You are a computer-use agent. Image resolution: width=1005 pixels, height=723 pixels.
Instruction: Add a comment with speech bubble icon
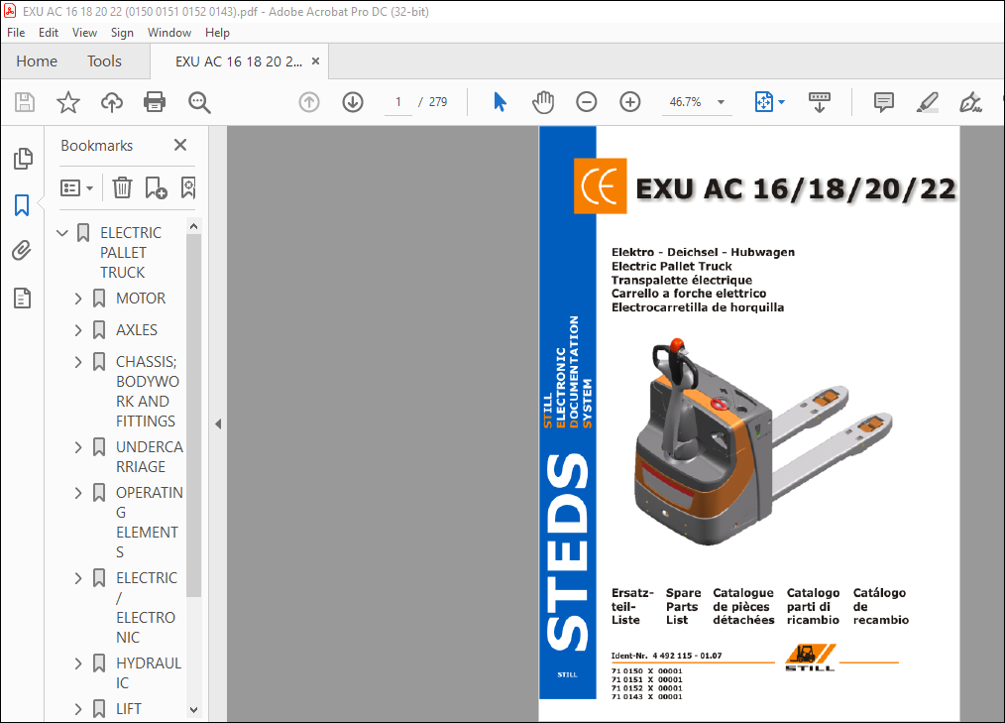click(x=883, y=102)
